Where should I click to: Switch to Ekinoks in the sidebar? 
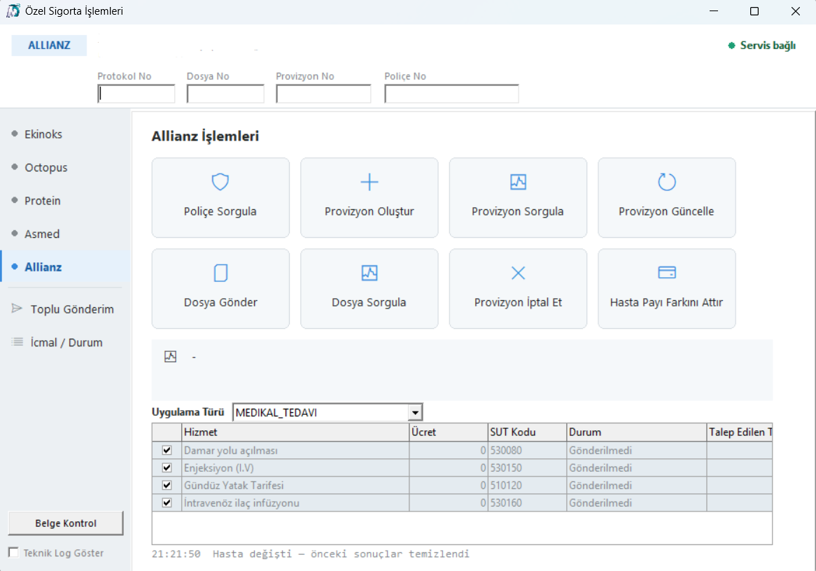click(65, 134)
